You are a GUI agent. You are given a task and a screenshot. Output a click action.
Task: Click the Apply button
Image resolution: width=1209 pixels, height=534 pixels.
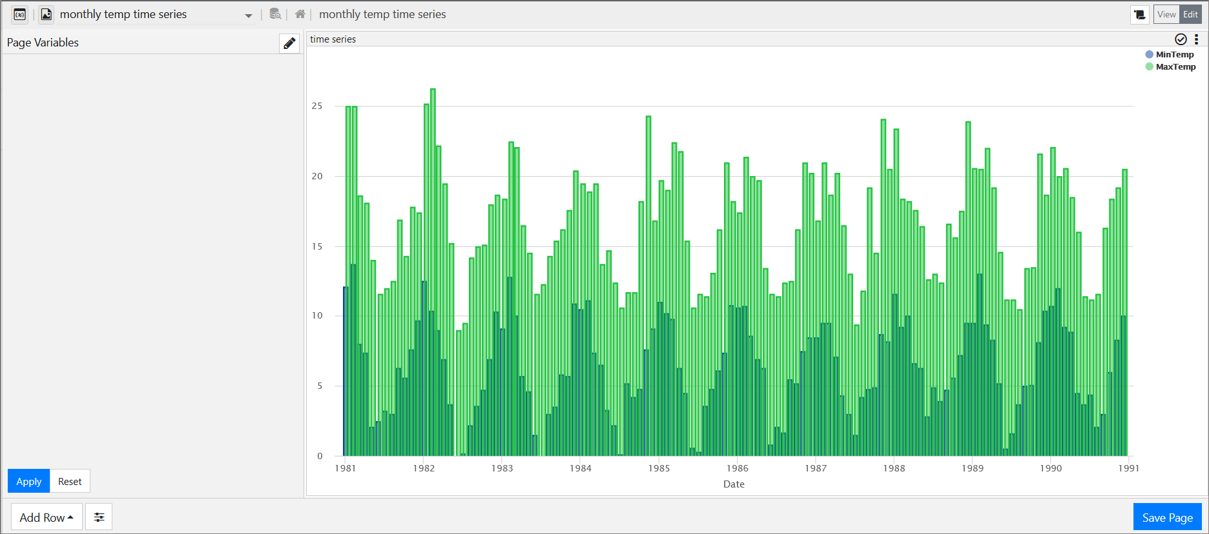tap(29, 481)
